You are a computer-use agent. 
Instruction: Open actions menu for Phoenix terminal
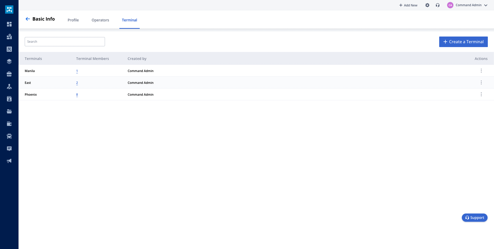coord(481,94)
